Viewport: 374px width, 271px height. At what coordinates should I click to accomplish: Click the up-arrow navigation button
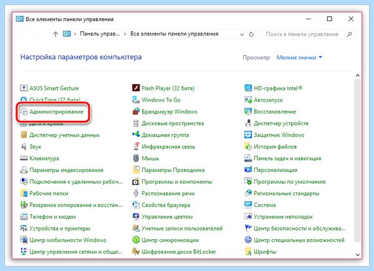[x=55, y=34]
